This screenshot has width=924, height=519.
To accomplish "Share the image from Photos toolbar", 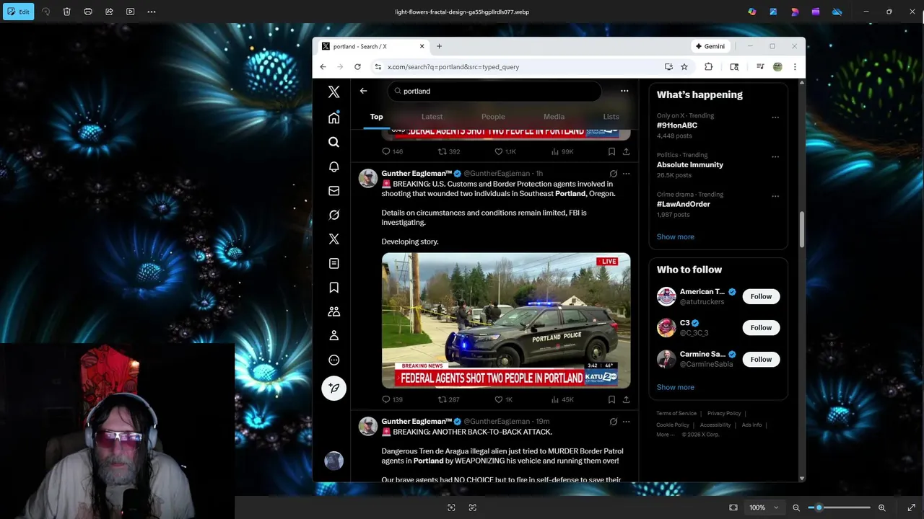I will tap(109, 12).
